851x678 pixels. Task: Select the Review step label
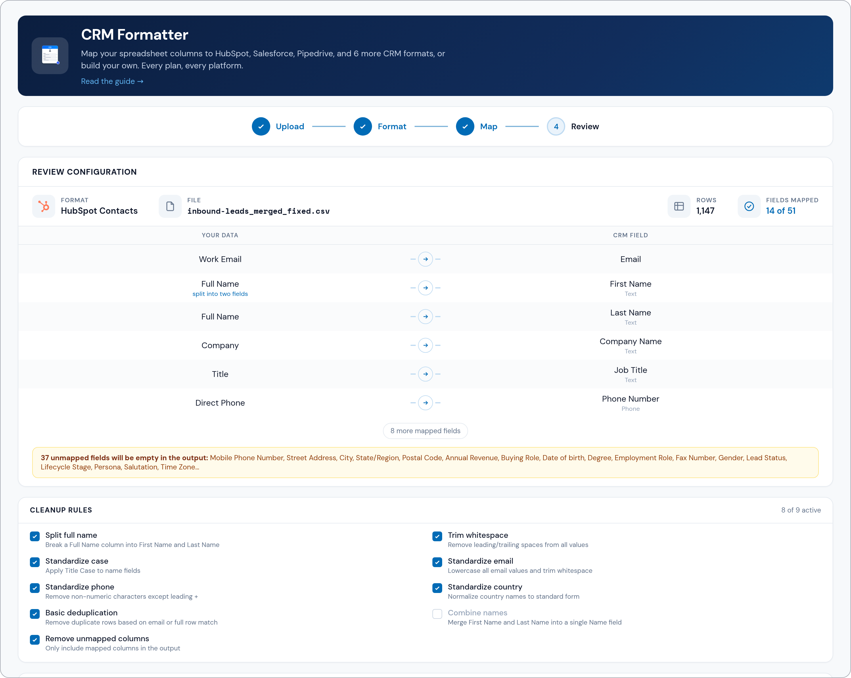pos(584,127)
